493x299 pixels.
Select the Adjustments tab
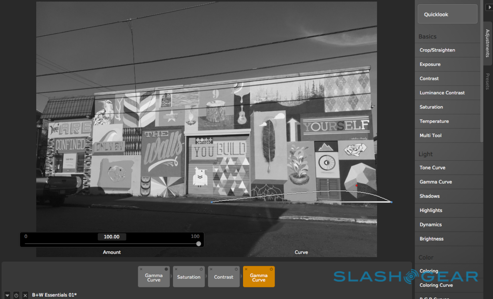(x=488, y=43)
